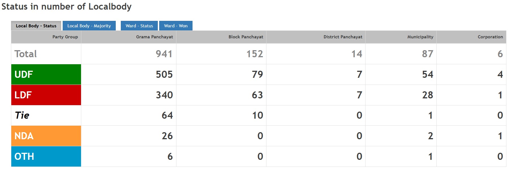Click Total Block Panchayat value 152
Image resolution: width=516 pixels, height=177 pixels.
254,54
